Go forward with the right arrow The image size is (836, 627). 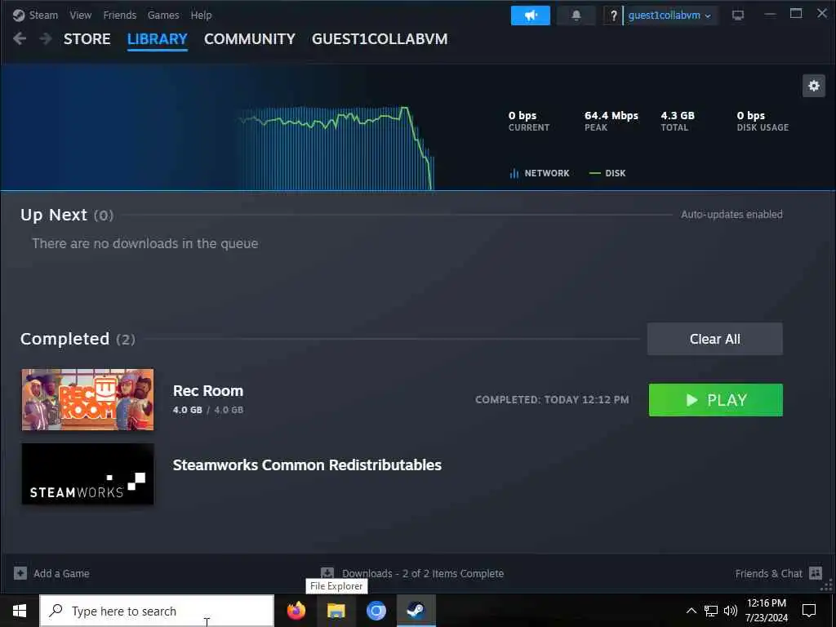46,38
